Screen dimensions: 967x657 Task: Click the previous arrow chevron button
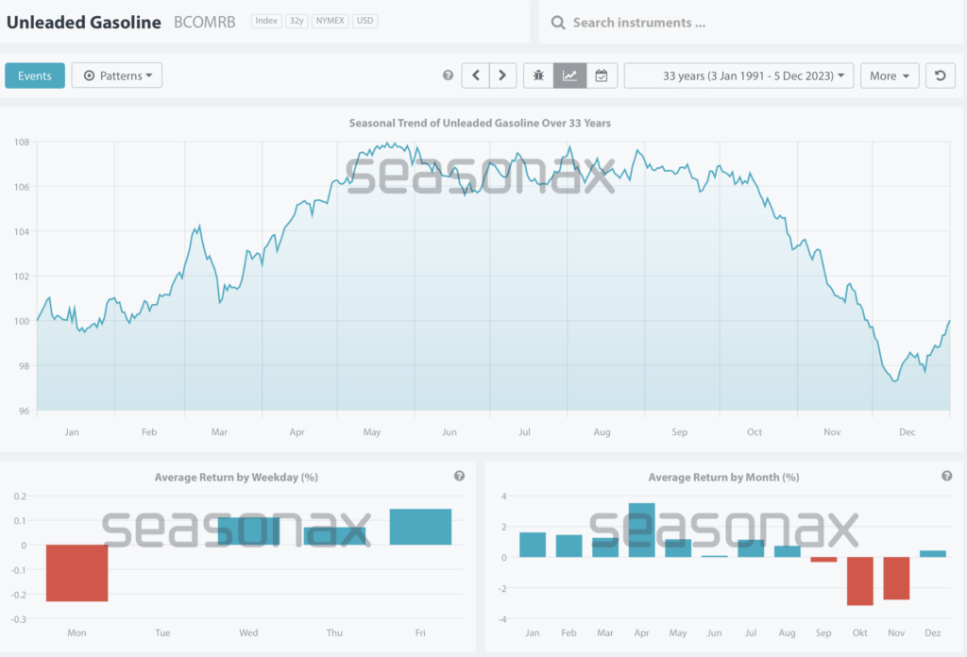click(475, 76)
